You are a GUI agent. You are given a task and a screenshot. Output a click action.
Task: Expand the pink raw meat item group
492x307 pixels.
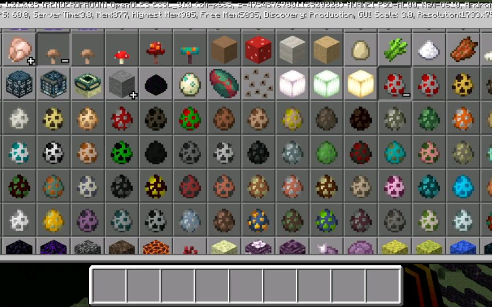(19, 49)
